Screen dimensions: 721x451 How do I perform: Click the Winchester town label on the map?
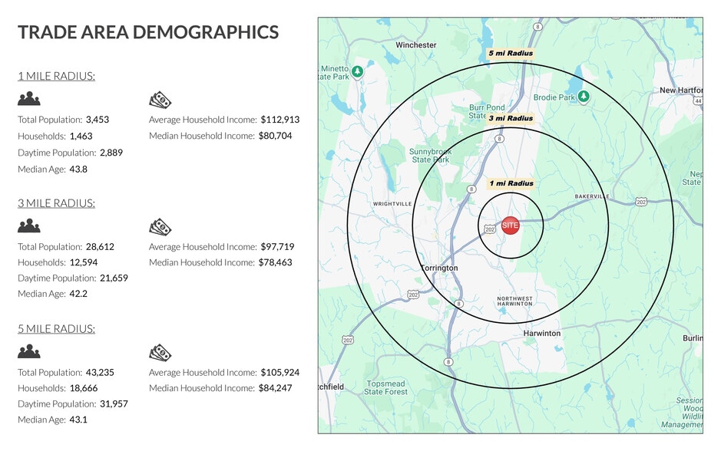[x=415, y=45]
